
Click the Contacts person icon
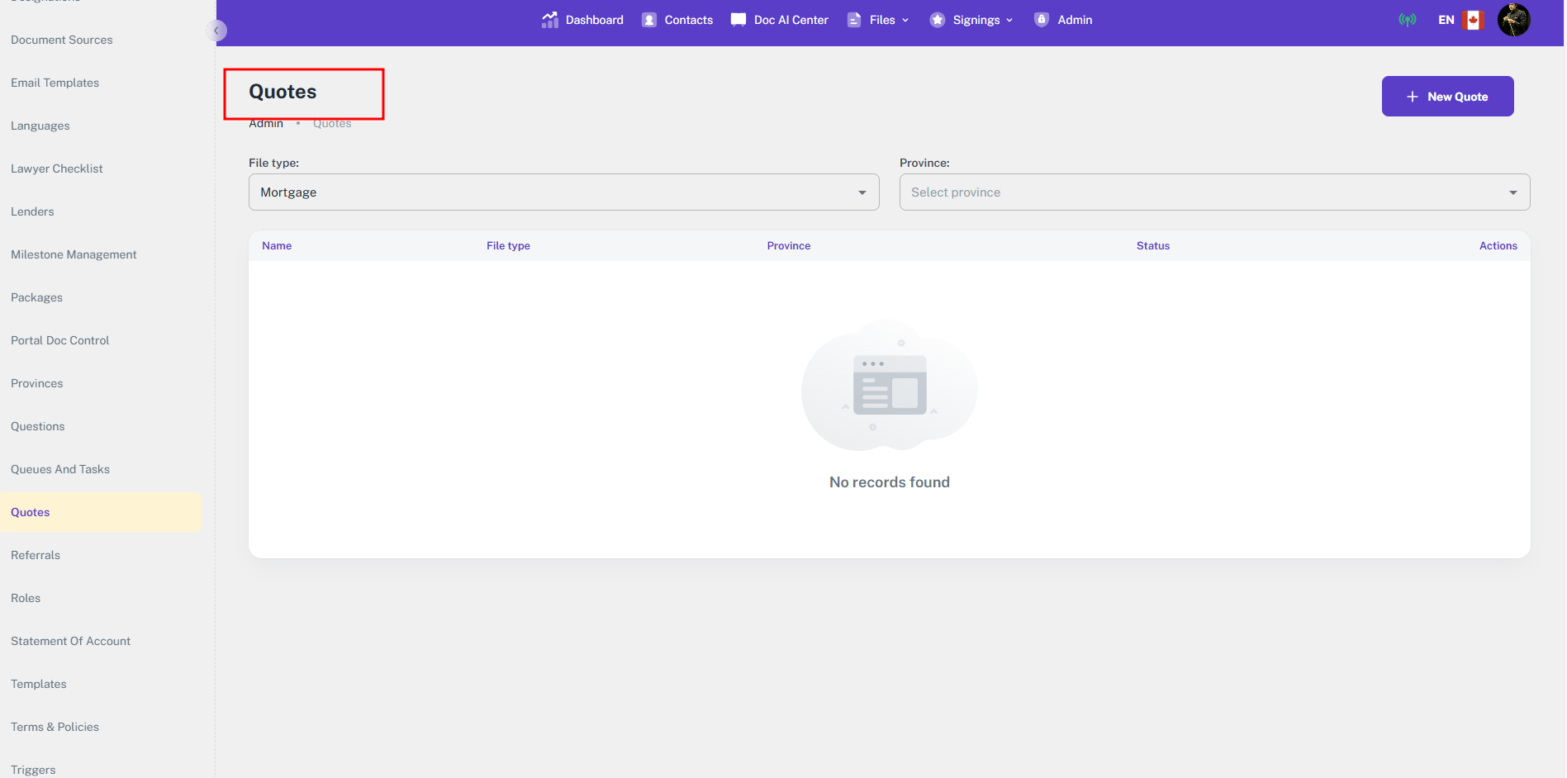(x=649, y=20)
